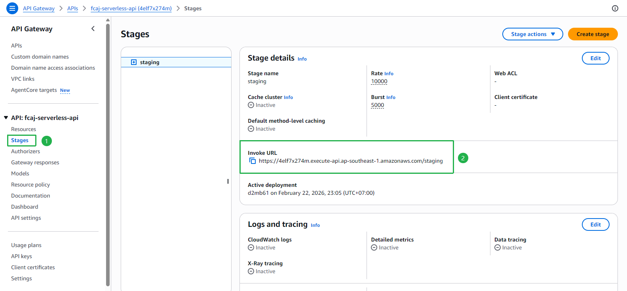Open API keys in sidebar
This screenshot has height=291, width=627.
pyautogui.click(x=21, y=256)
